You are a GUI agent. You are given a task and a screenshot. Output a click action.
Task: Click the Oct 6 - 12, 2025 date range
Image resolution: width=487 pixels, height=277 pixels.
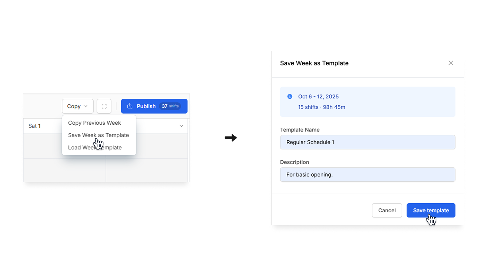[318, 97]
